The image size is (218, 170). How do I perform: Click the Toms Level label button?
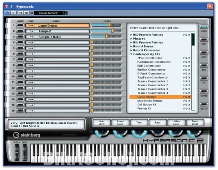(x=195, y=123)
